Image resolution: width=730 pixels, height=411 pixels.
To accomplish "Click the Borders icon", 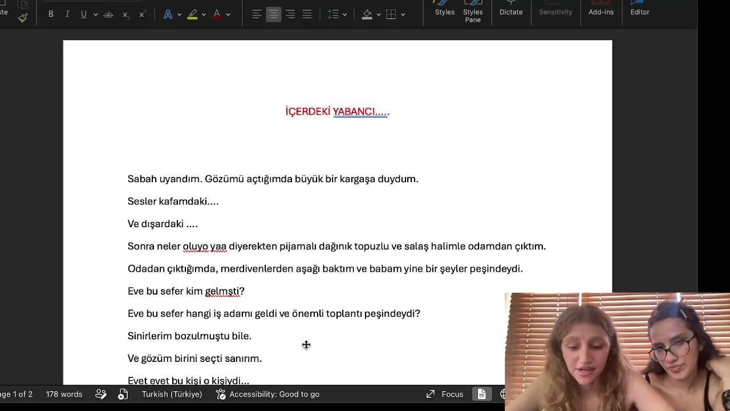I will [x=391, y=14].
